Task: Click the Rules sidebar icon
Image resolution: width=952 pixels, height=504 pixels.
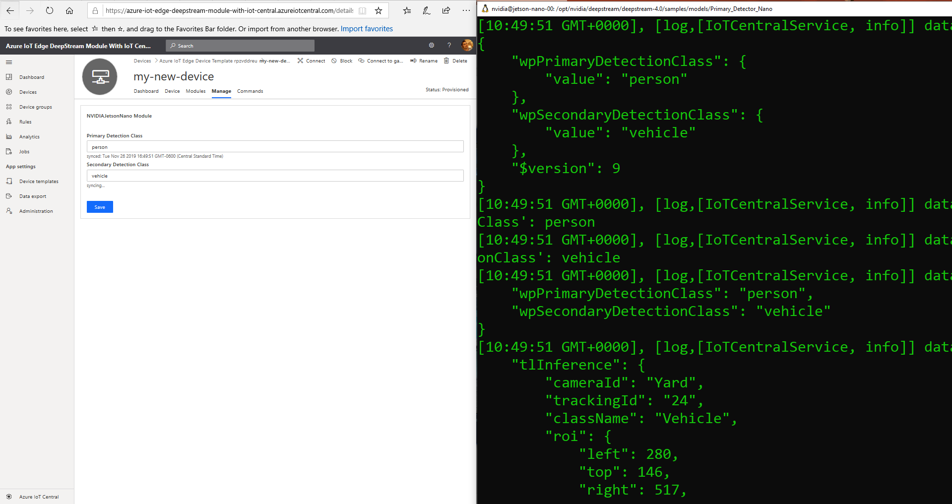Action: (x=9, y=122)
